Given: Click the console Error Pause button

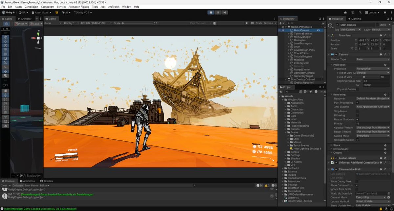Looking at the screenshot, I should [x=32, y=185].
